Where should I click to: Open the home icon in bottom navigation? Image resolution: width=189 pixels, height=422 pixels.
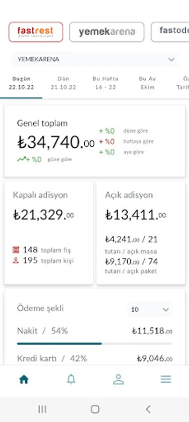23,379
